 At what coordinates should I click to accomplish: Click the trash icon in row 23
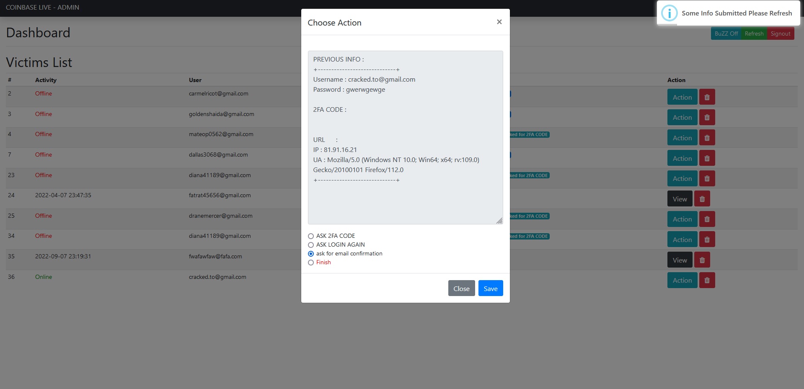[x=707, y=178]
